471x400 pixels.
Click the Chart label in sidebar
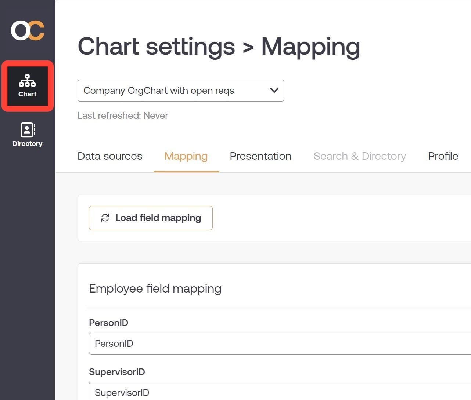28,94
